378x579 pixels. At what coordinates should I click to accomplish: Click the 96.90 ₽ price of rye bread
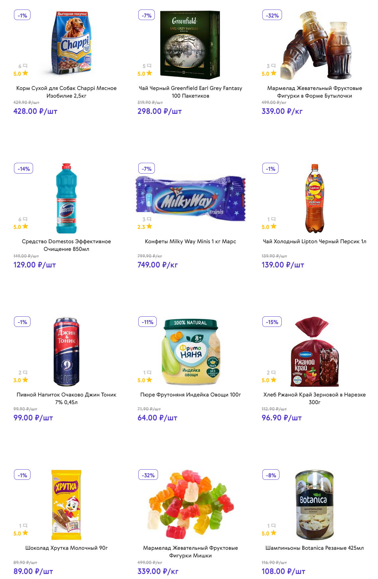[x=281, y=418]
